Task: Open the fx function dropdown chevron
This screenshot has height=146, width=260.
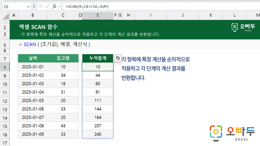Action: pos(59,7)
